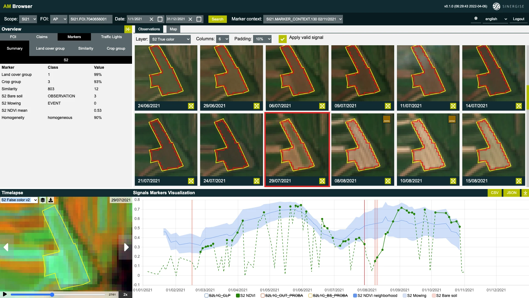Export signals as CSV
Viewport: 529px width, 298px height.
click(x=495, y=193)
